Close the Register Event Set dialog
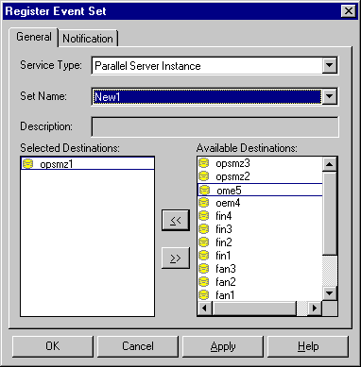361x367 pixels. pos(349,11)
